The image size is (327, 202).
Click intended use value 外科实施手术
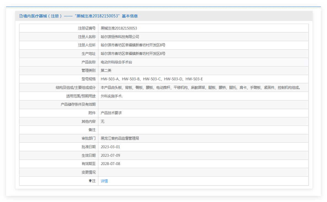[112, 96]
